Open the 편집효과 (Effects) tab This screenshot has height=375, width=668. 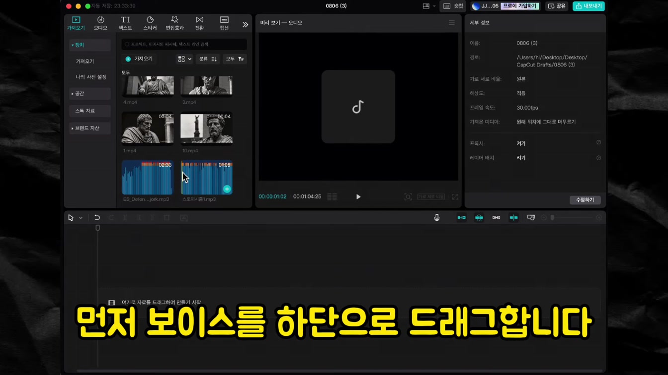pos(174,23)
